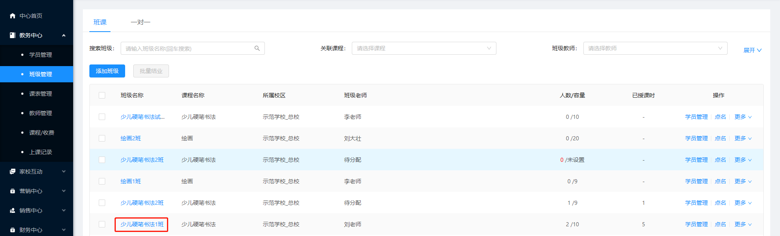780x236 pixels.
Task: Expand the 财务中心 menu chevron
Action: 64,230
